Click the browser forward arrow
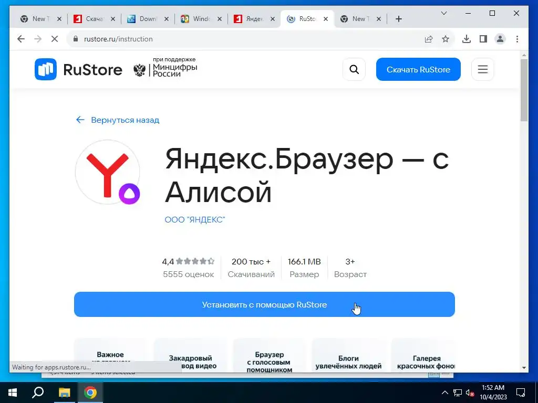This screenshot has height=403, width=538. tap(38, 39)
